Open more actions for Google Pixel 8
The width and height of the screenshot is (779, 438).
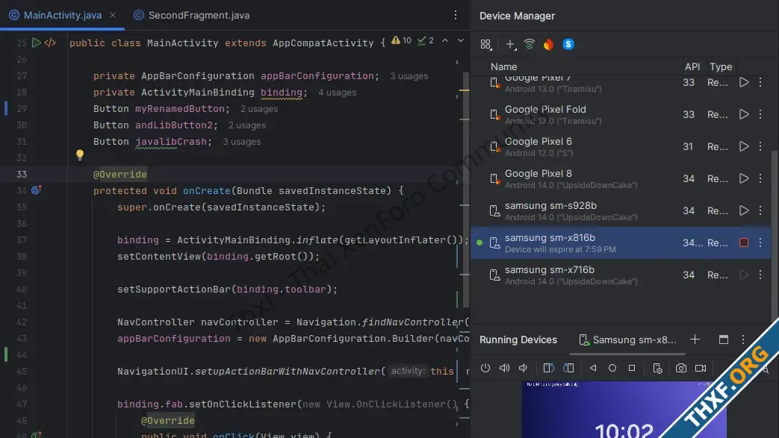pos(760,178)
